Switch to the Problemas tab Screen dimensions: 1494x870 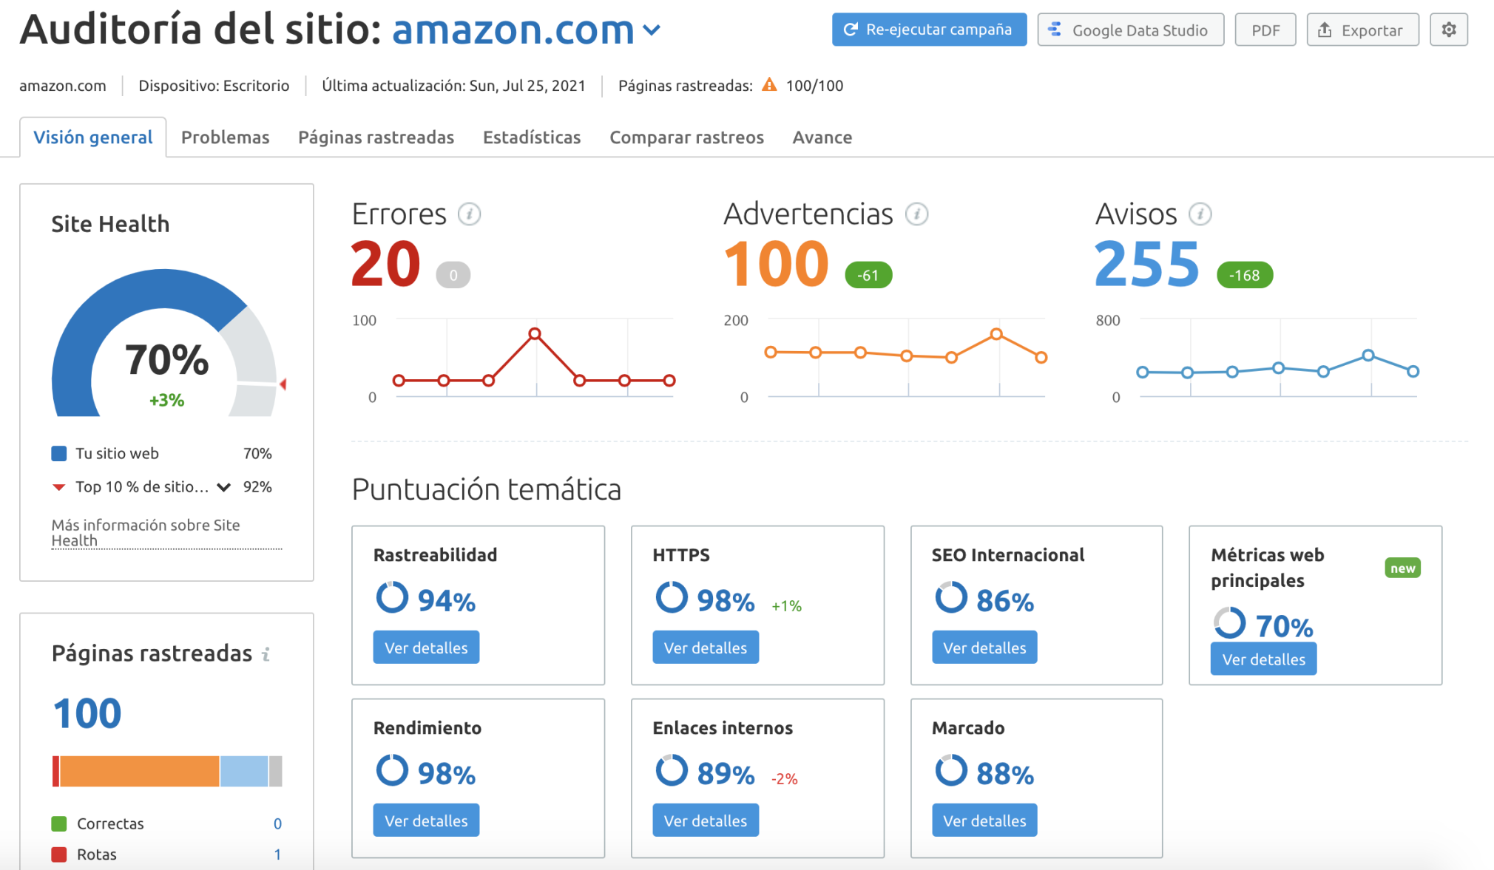click(225, 137)
